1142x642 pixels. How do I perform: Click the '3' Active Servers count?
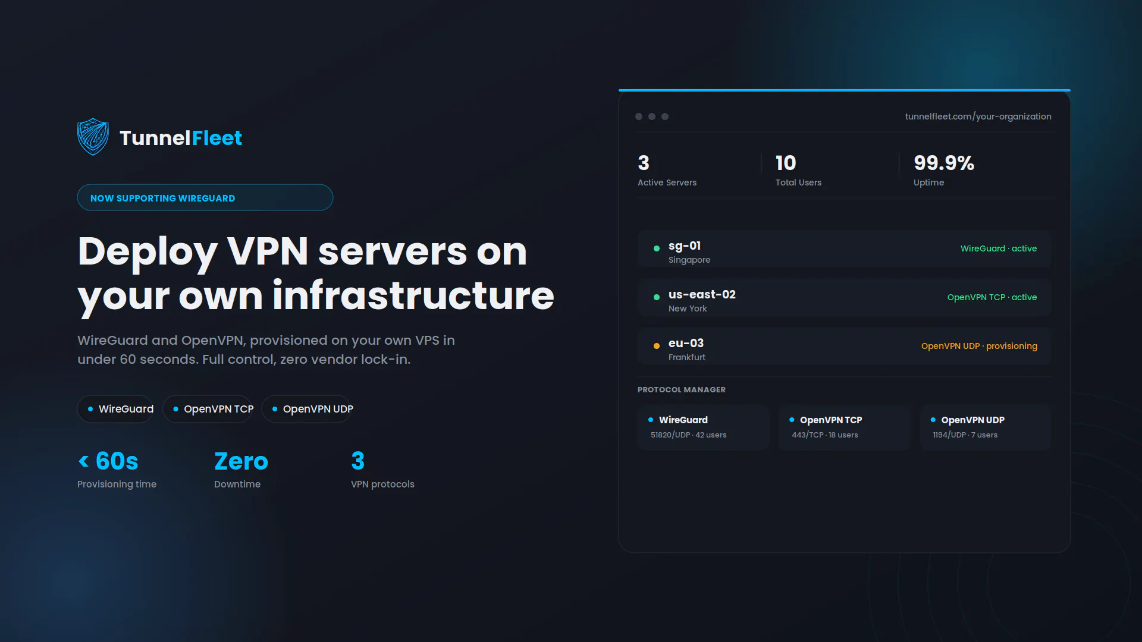tap(644, 163)
